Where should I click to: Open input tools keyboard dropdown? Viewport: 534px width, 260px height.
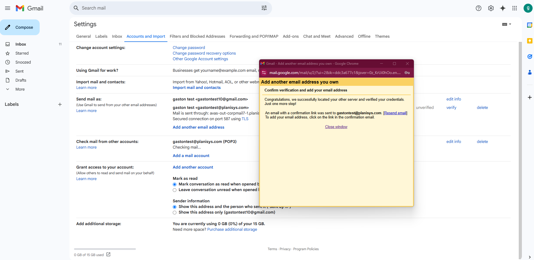pos(506,24)
